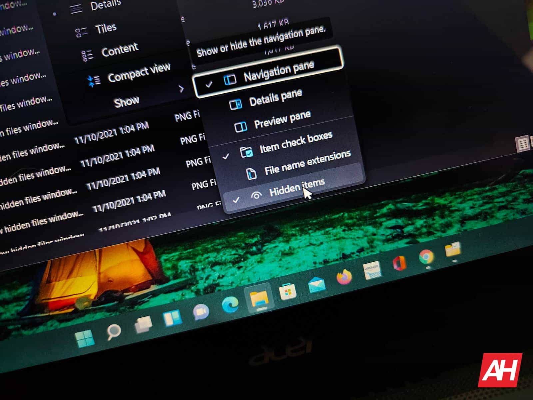
Task: Click the Details view lines icon
Action: pyautogui.click(x=76, y=9)
